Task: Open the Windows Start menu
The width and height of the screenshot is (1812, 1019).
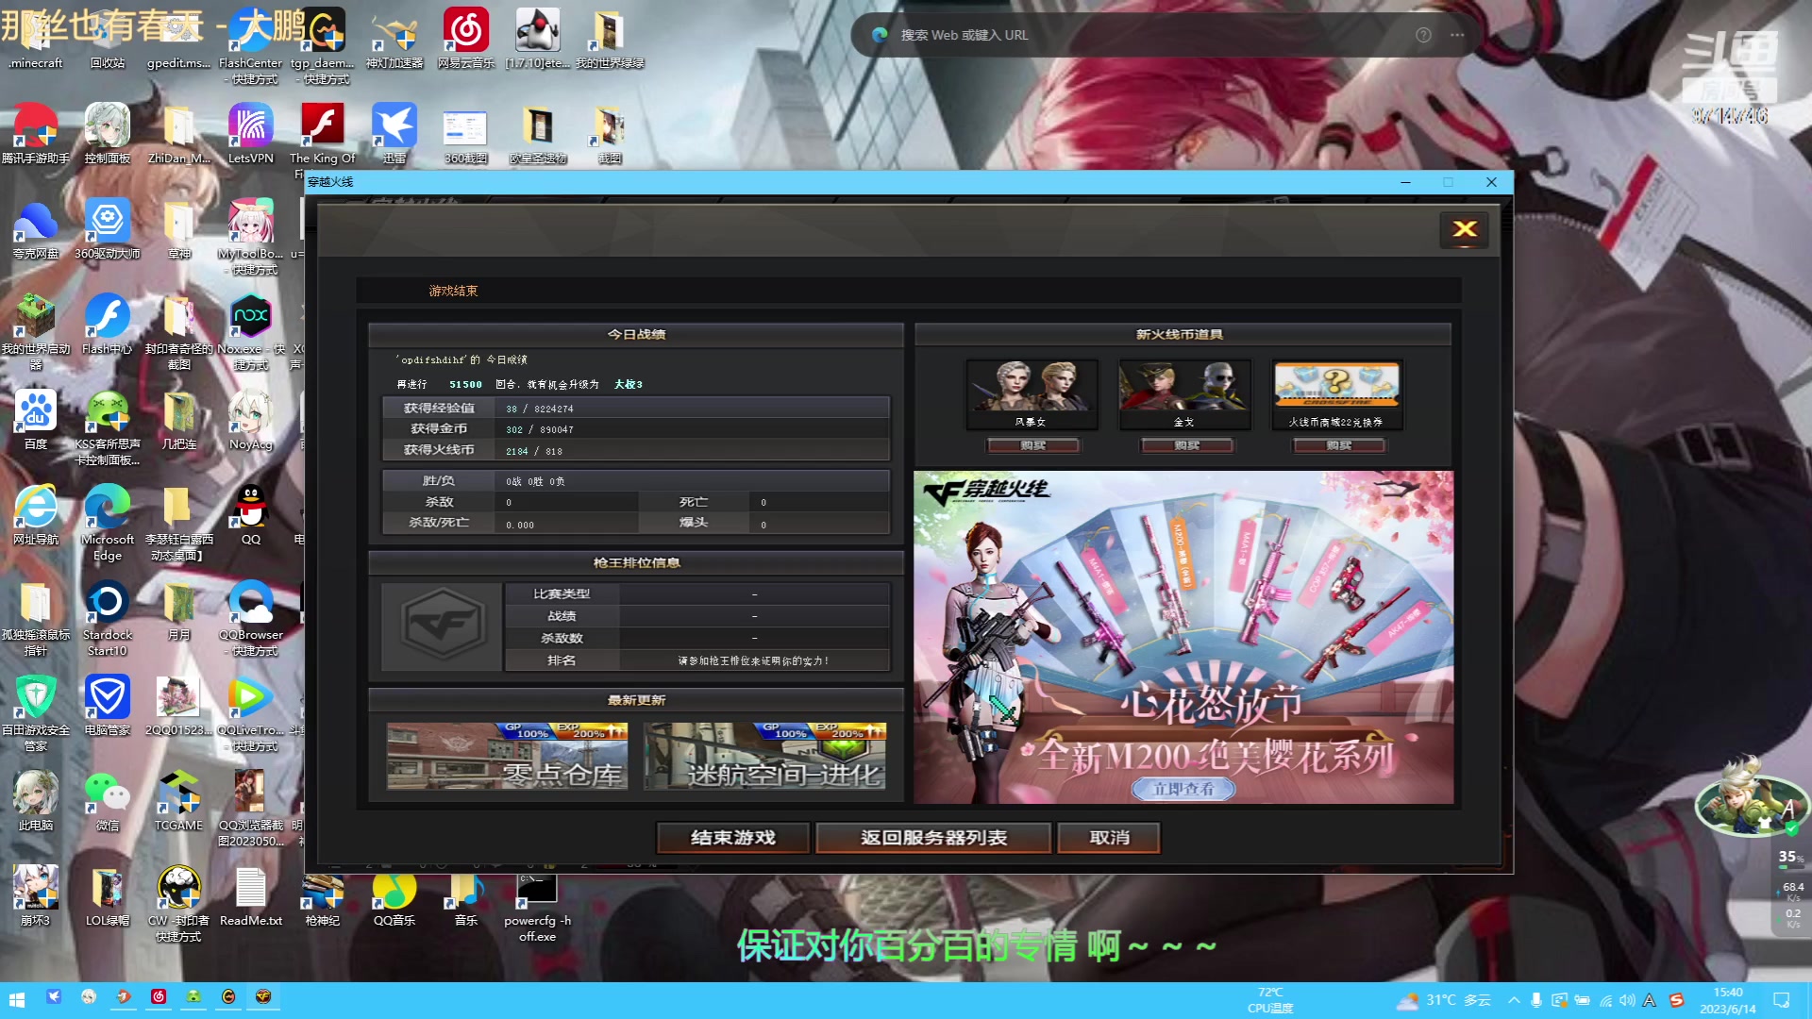Action: pos(16,998)
